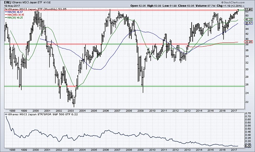Viewport: 255px width, 152px height.
Task: Click the red 38.95 tag on the right axis
Action: [x=249, y=42]
